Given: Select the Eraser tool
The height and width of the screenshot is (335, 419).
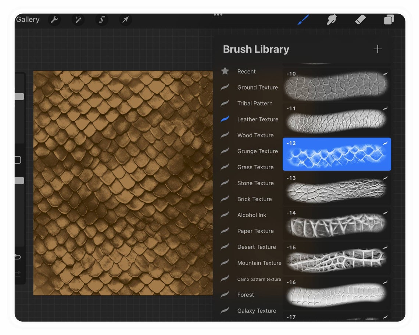Looking at the screenshot, I should [x=361, y=20].
